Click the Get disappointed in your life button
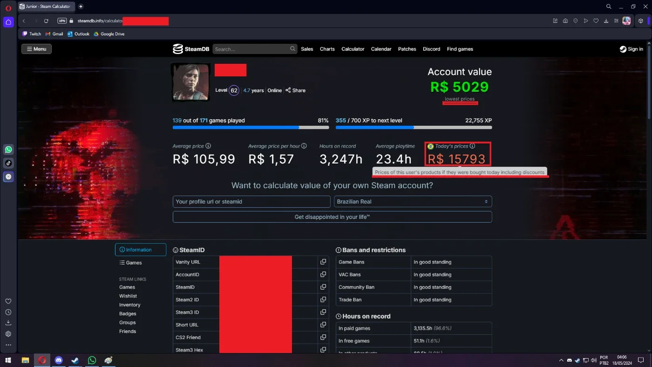This screenshot has width=652, height=367. [x=332, y=217]
